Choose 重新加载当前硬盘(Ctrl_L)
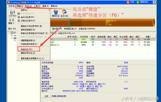 pos(33,58)
